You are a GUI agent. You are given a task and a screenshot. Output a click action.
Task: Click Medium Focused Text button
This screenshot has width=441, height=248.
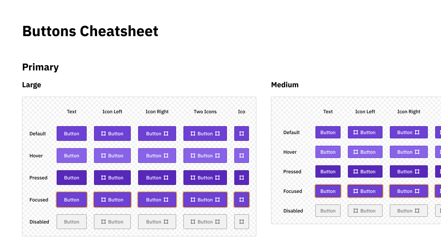tap(328, 191)
